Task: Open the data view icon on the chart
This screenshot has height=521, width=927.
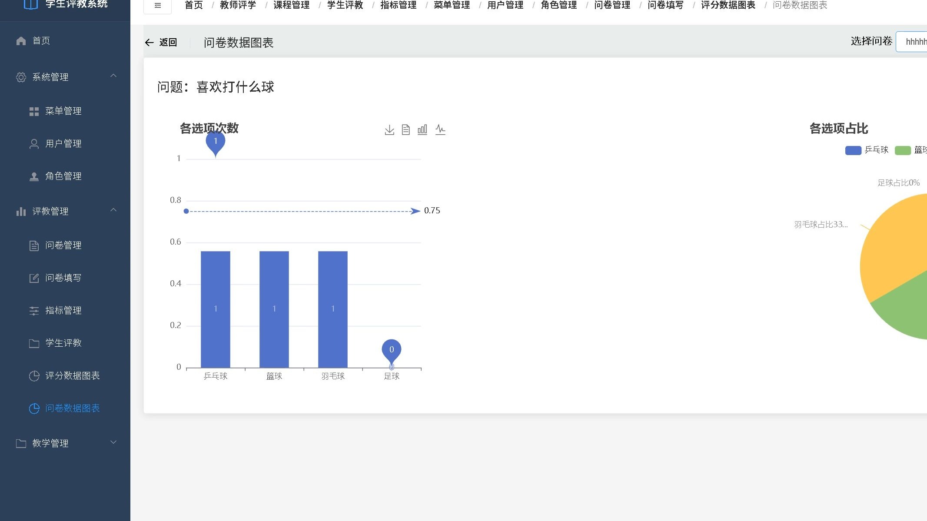Action: [x=405, y=129]
